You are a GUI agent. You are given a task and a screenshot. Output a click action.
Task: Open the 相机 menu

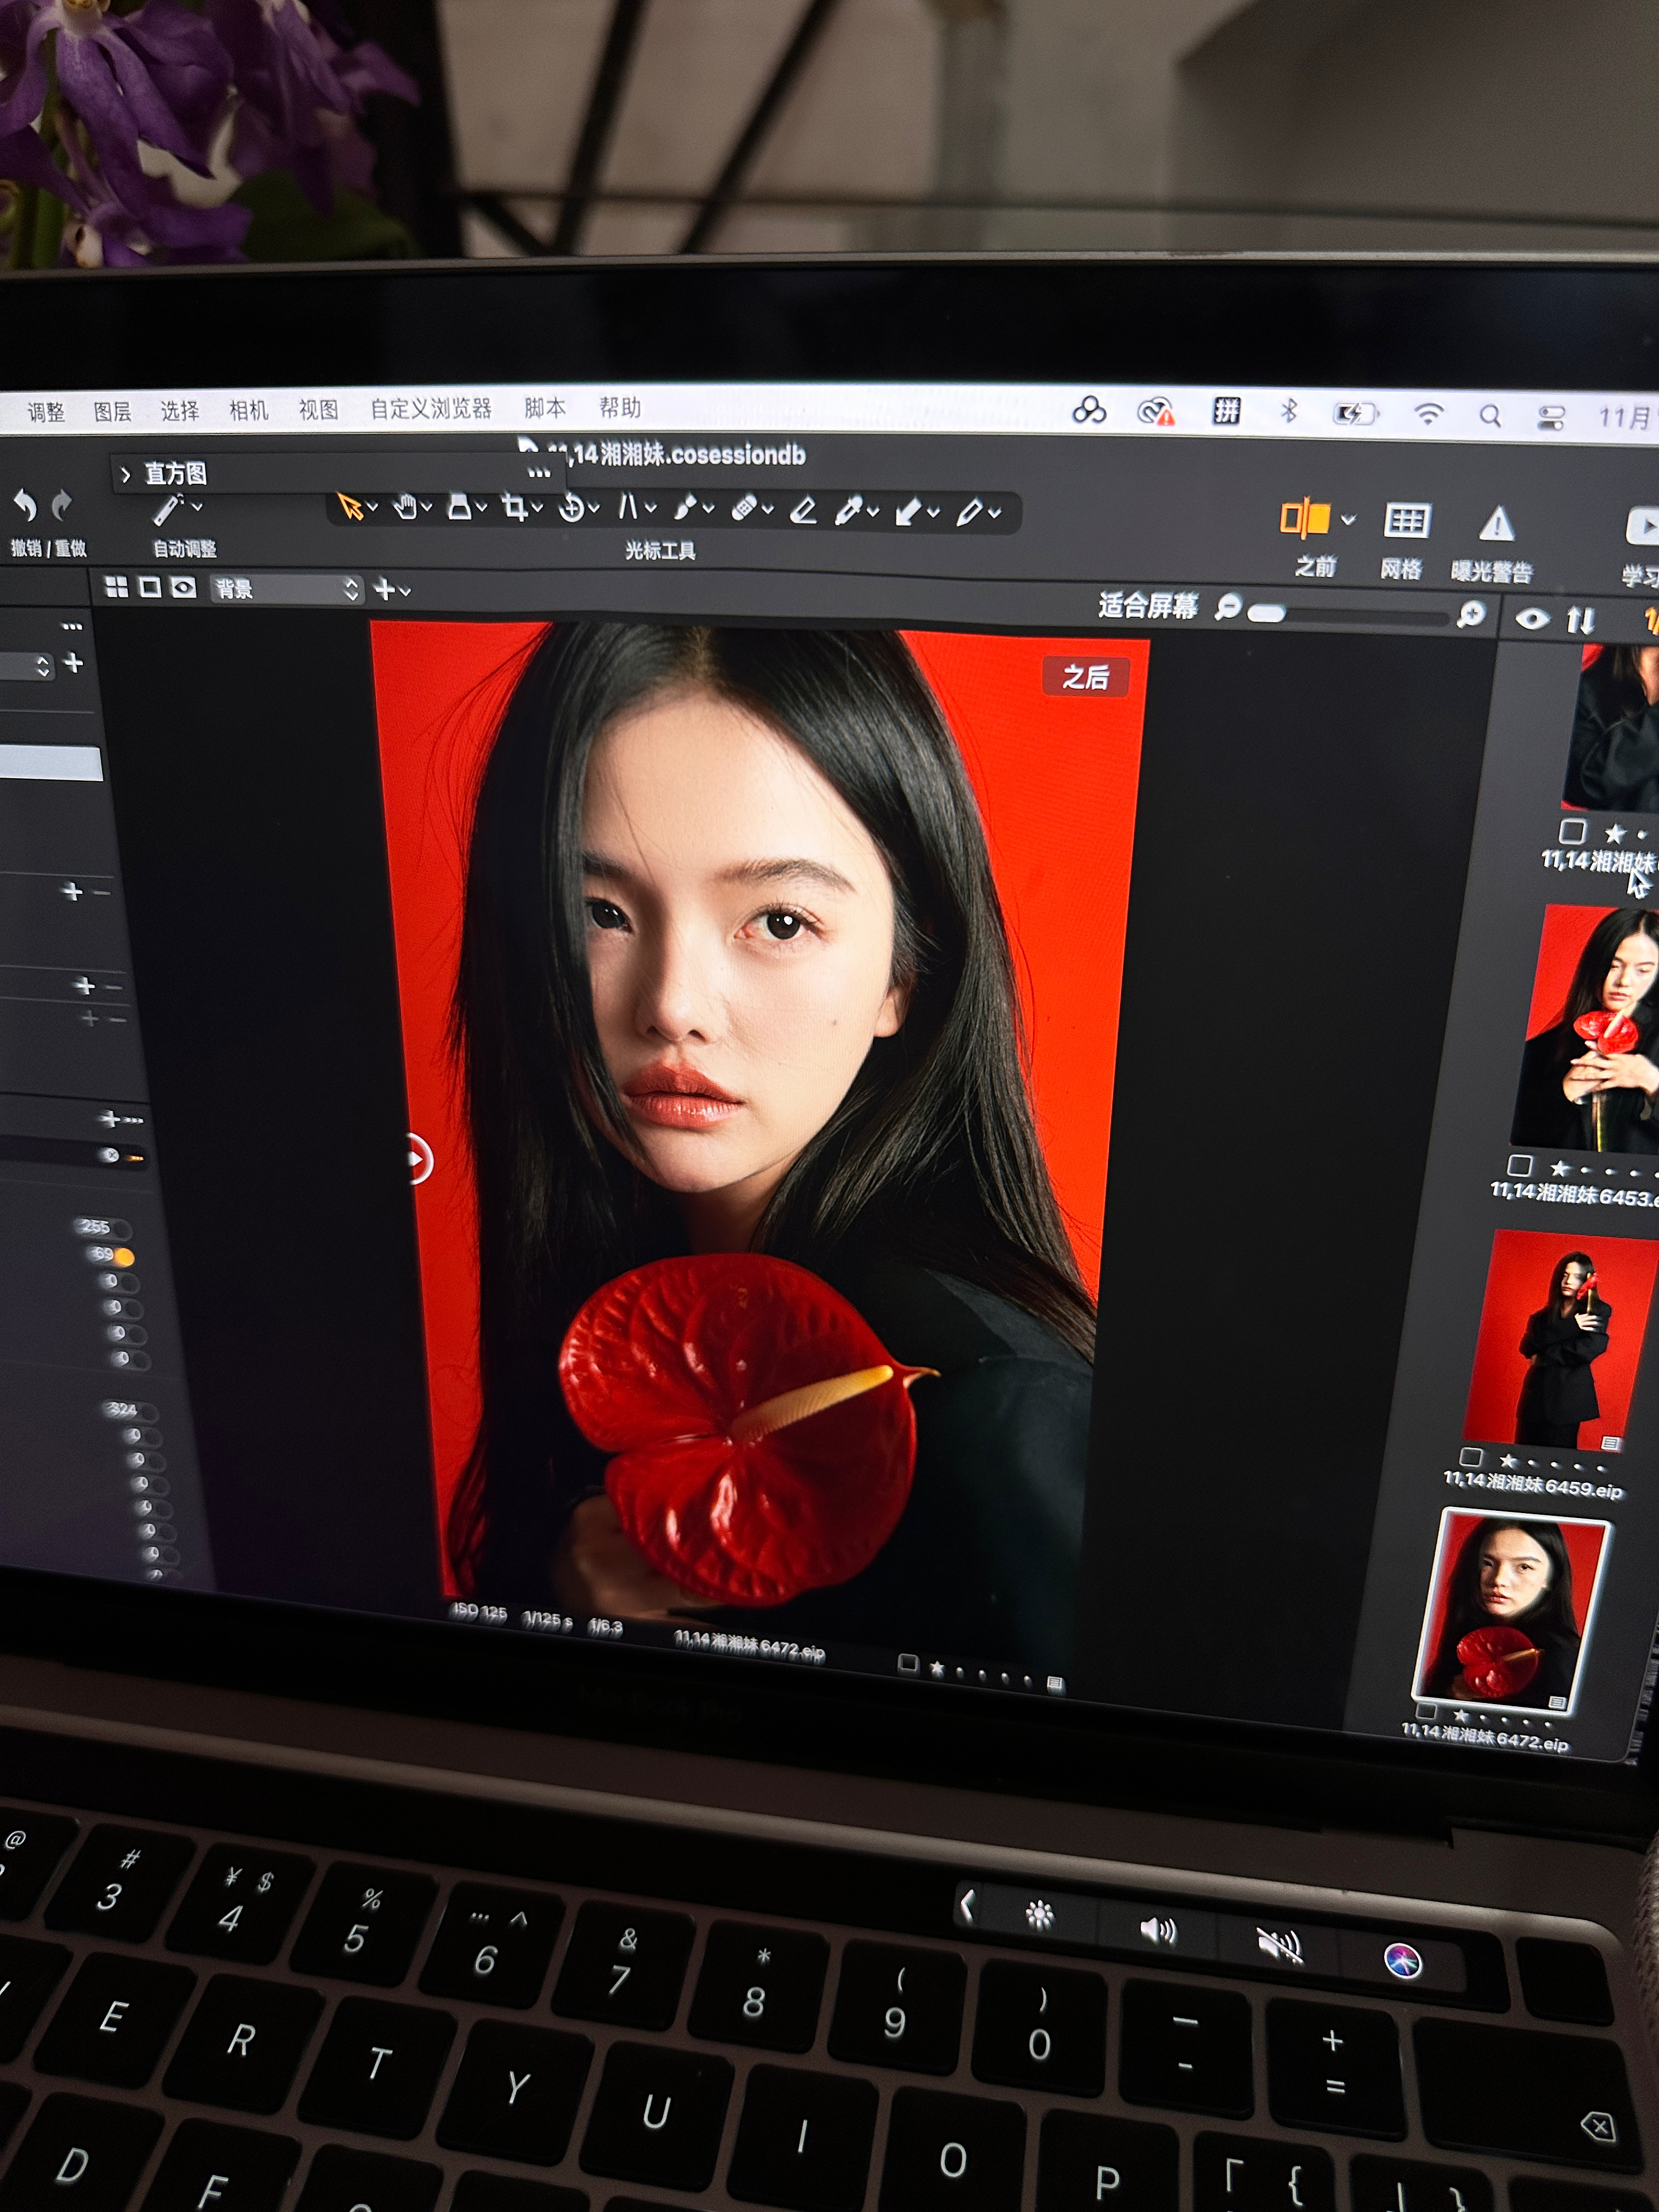click(x=248, y=410)
